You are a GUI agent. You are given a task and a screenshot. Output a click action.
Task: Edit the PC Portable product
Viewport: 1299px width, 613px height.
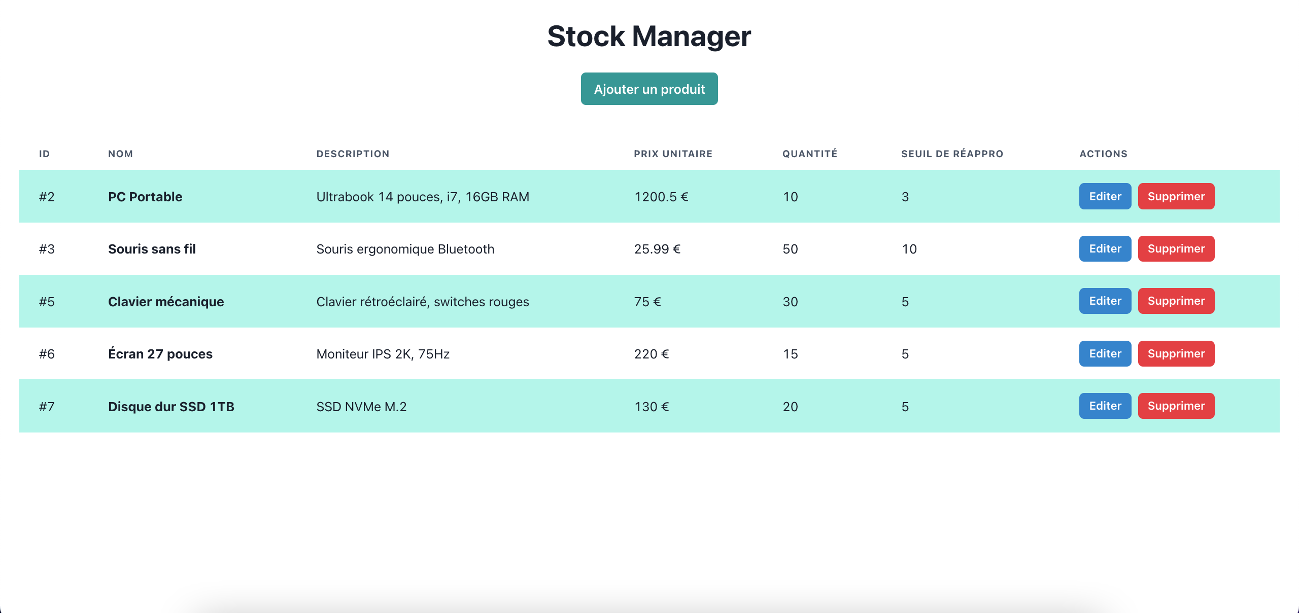[x=1105, y=196]
